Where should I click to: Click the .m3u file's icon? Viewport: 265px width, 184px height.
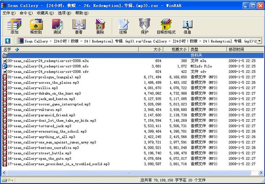point(5,61)
